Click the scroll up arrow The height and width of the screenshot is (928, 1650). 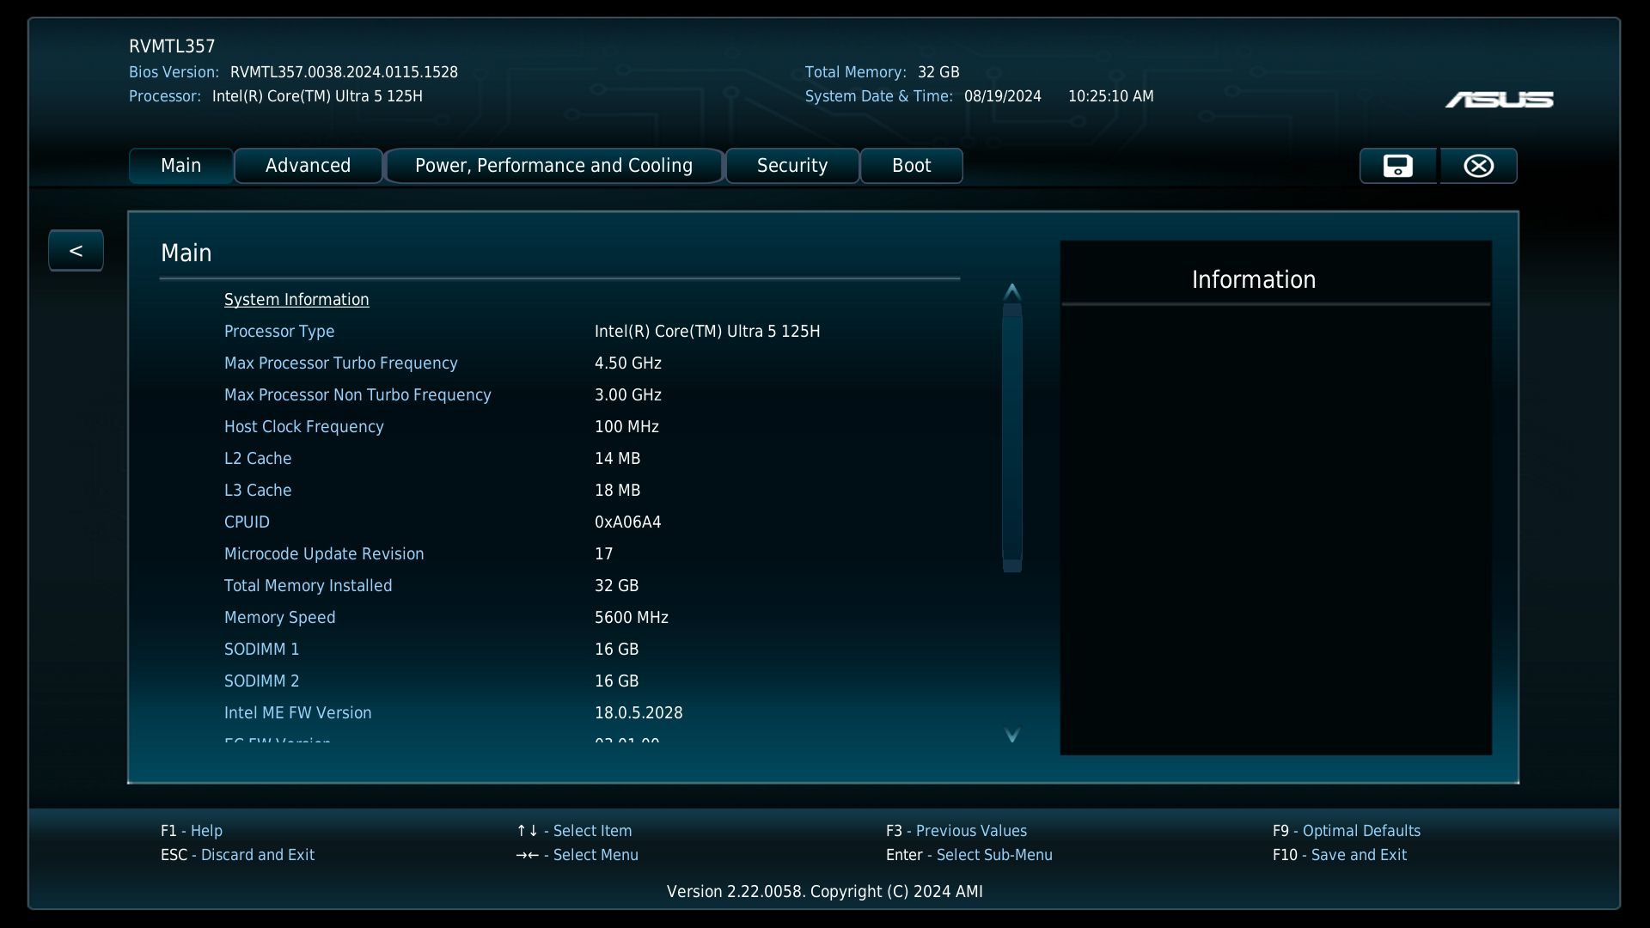click(x=1011, y=291)
